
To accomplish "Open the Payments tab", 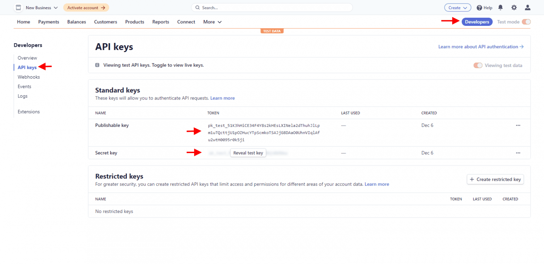I will pos(49,22).
